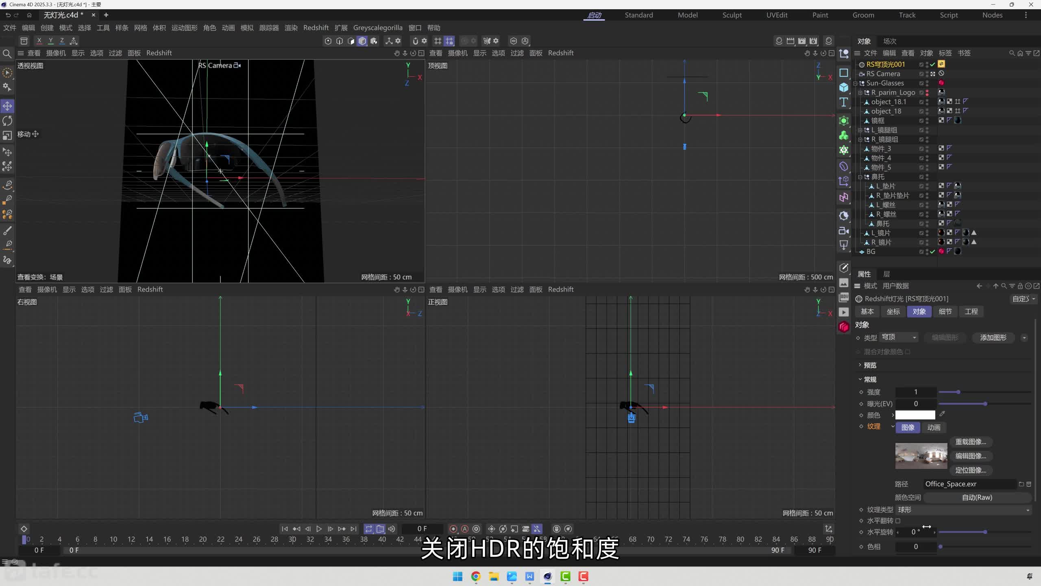Screen dimensions: 1041x586
Task: Click the Record active objects button
Action: coord(453,529)
